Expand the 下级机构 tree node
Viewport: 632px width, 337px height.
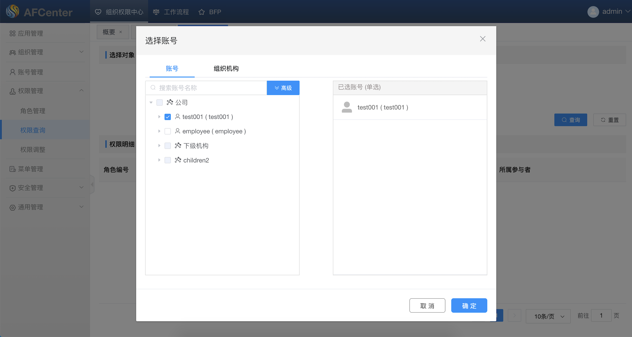[x=159, y=146]
